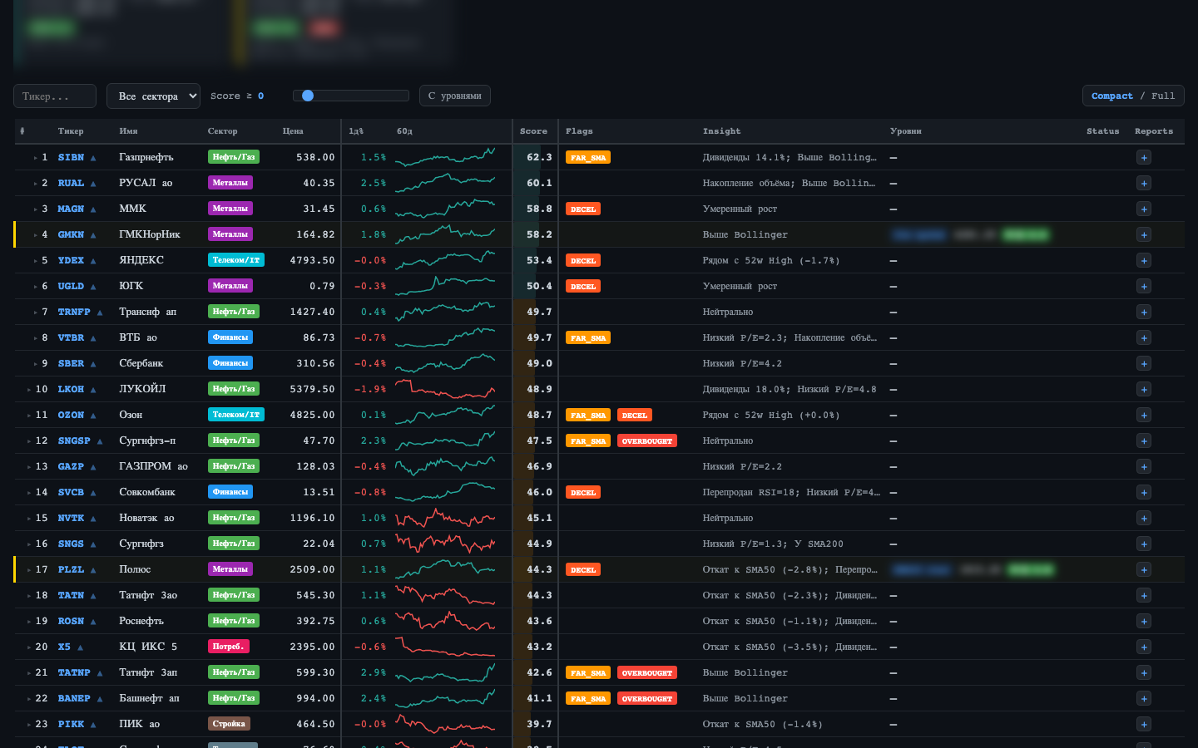Click the up-triangle icon next to SBER
The width and height of the screenshot is (1198, 748).
(x=93, y=364)
